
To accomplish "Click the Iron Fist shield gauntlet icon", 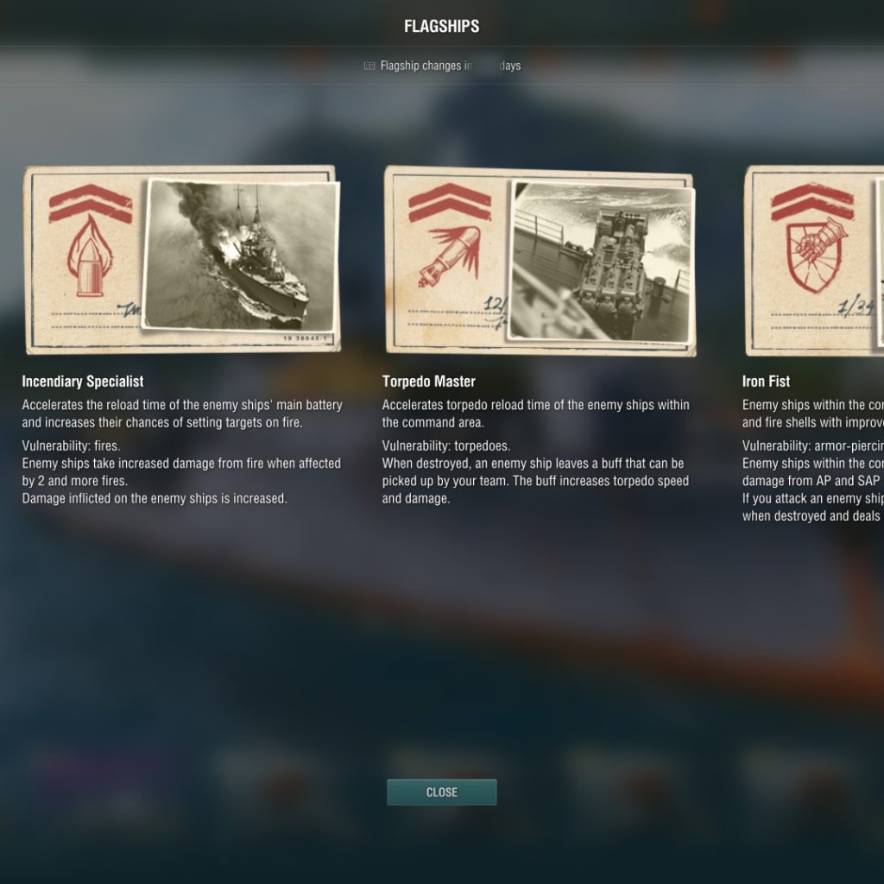I will pos(817,255).
